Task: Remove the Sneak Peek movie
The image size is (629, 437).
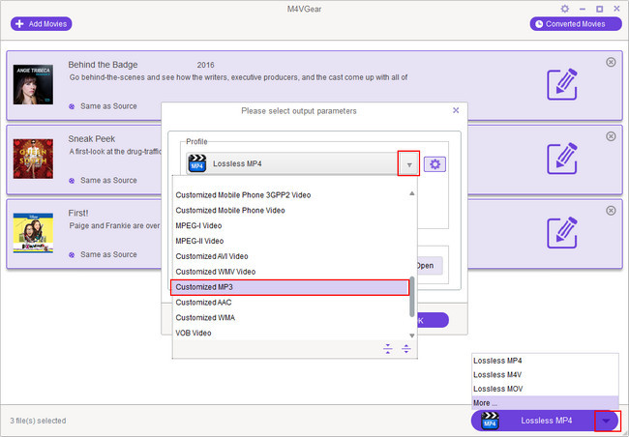Action: (611, 136)
